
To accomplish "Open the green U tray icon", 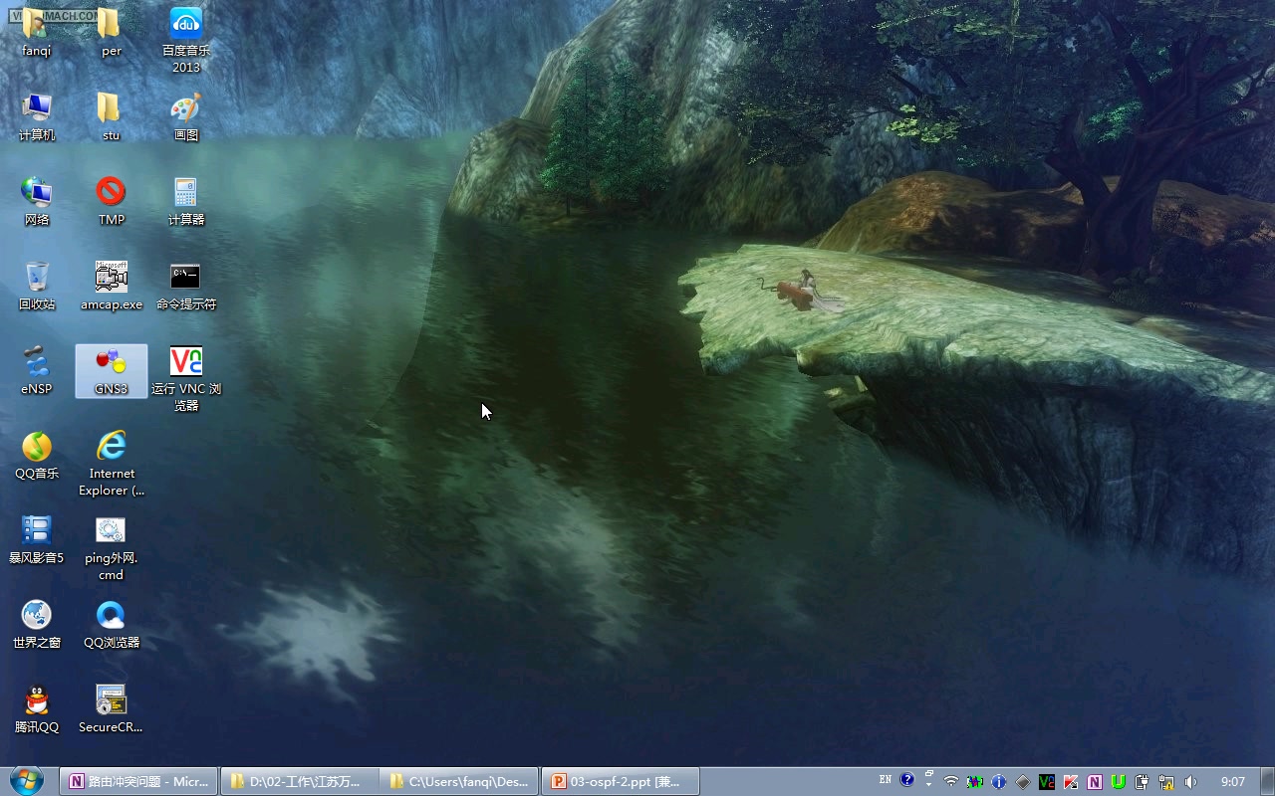I will [x=1119, y=781].
